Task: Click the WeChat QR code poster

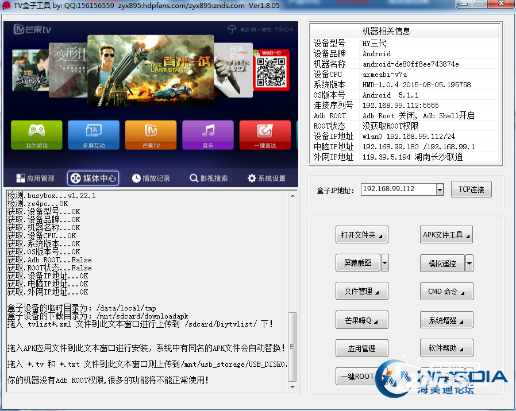Action: [271, 70]
